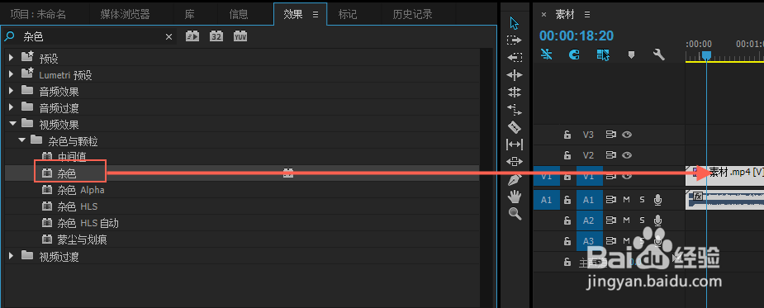764x308 pixels.
Task: Click the 00:00:18:20 timecode
Action: [x=577, y=36]
